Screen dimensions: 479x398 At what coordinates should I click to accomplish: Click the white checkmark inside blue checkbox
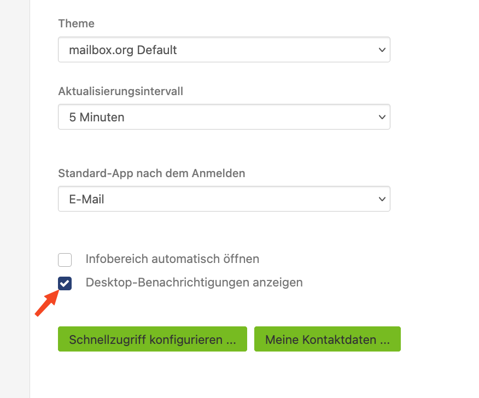click(x=65, y=284)
